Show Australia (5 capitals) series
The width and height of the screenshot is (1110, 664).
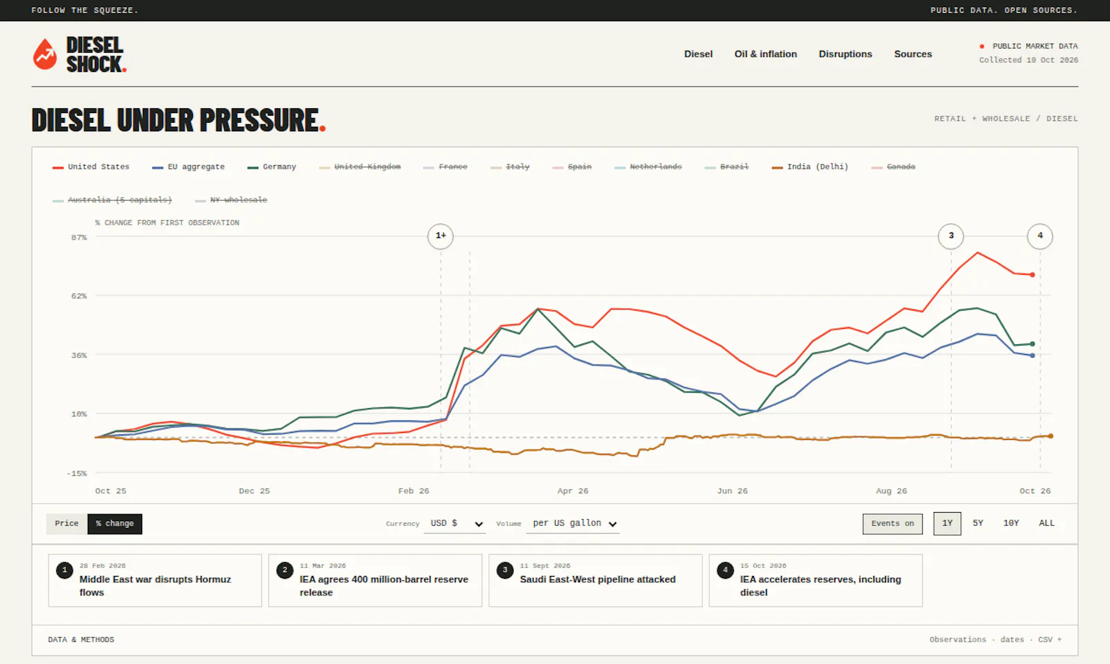click(x=112, y=200)
